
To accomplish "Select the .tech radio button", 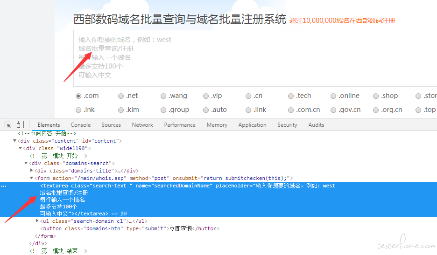I will [x=291, y=96].
